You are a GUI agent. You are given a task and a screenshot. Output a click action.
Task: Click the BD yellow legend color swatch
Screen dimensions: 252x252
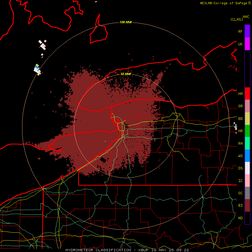[247, 119]
